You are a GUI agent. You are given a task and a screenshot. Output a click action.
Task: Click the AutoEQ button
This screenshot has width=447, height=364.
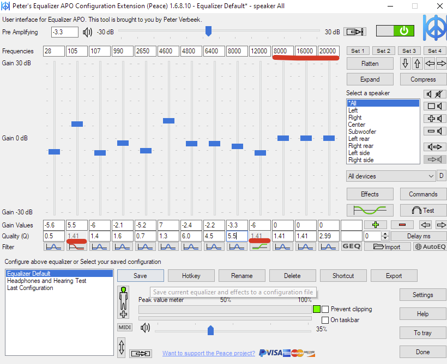430,246
